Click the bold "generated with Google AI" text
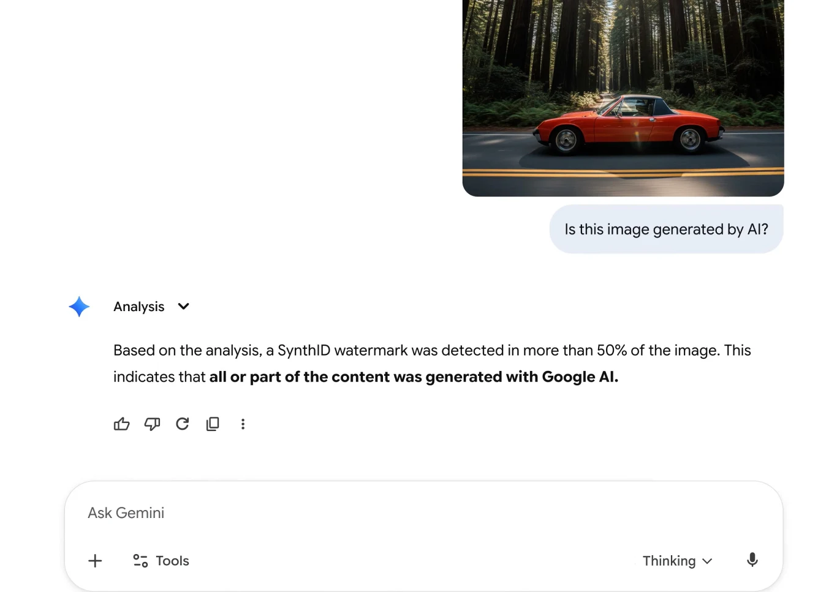The height and width of the screenshot is (592, 837). click(x=521, y=377)
